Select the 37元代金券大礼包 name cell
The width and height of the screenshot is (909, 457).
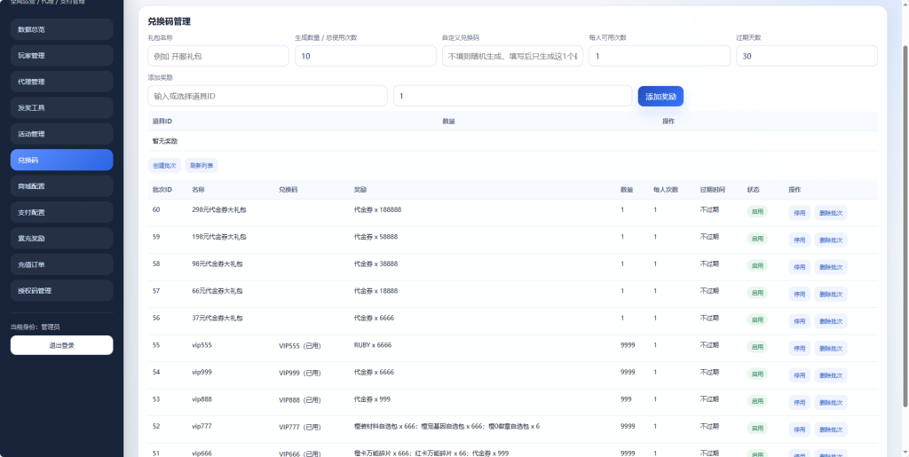click(x=217, y=318)
